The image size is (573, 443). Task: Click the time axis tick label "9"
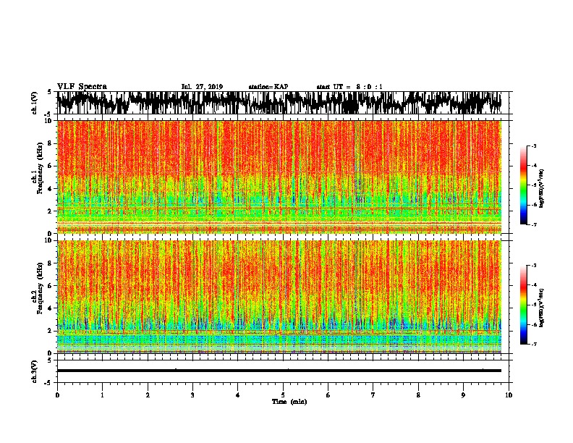tap(463, 395)
